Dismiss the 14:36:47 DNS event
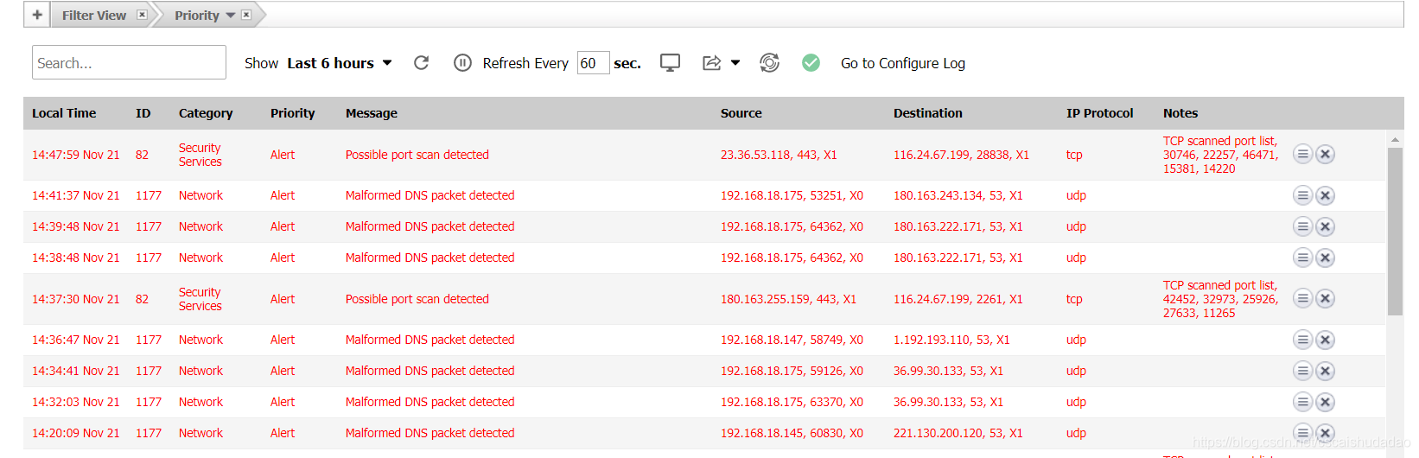 pyautogui.click(x=1325, y=340)
